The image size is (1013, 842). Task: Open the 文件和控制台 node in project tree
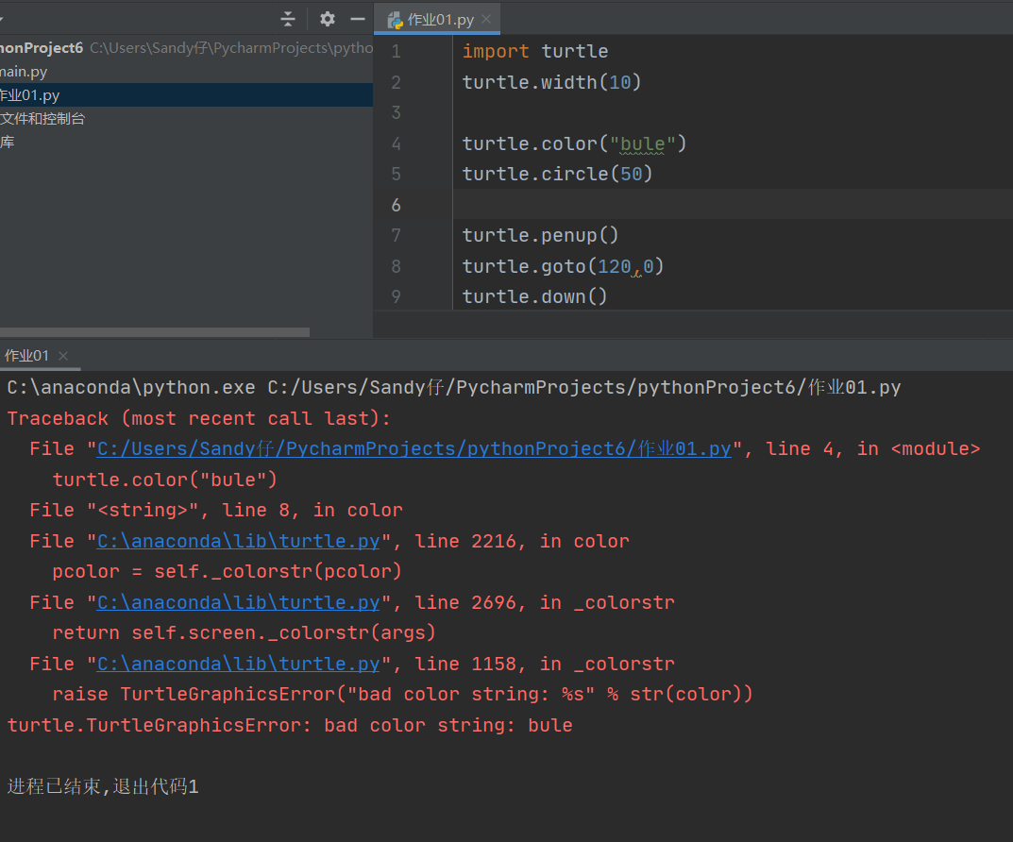(x=42, y=119)
